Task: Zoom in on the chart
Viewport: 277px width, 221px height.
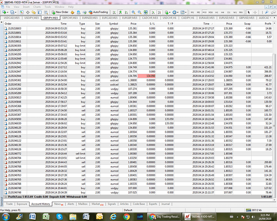Action: [x=133, y=12]
